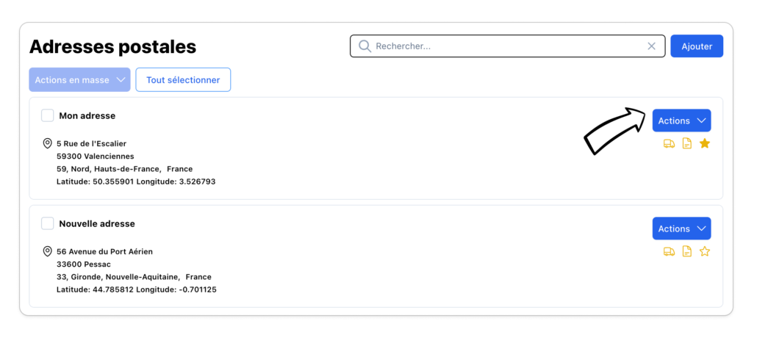The width and height of the screenshot is (757, 338).
Task: Click the invoice document icon for Mon adresse
Action: coord(687,144)
